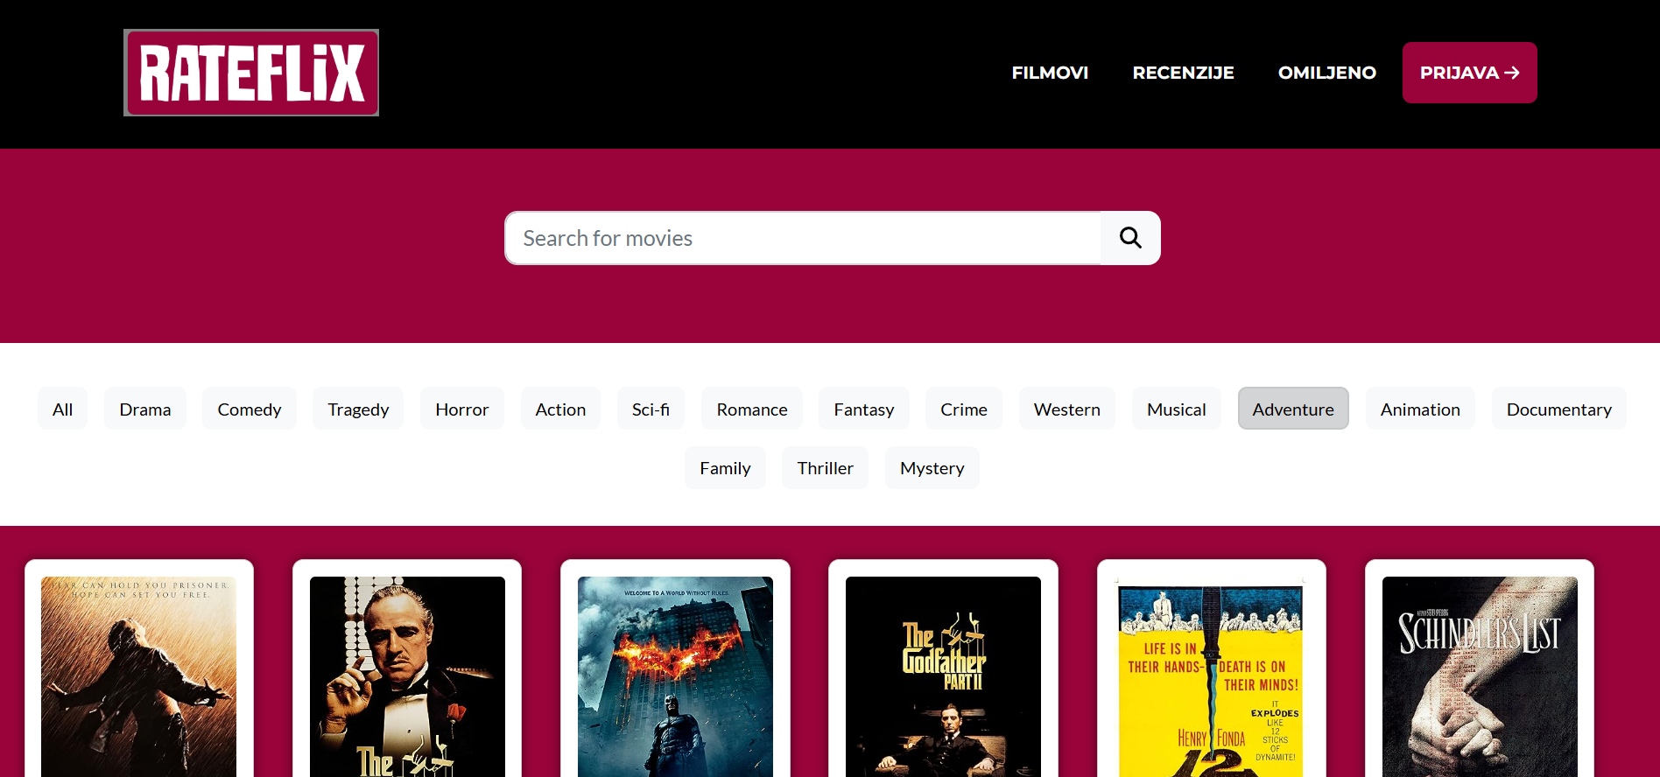Screen dimensions: 1660x777
Task: Select the Action genre filter
Action: point(560,409)
